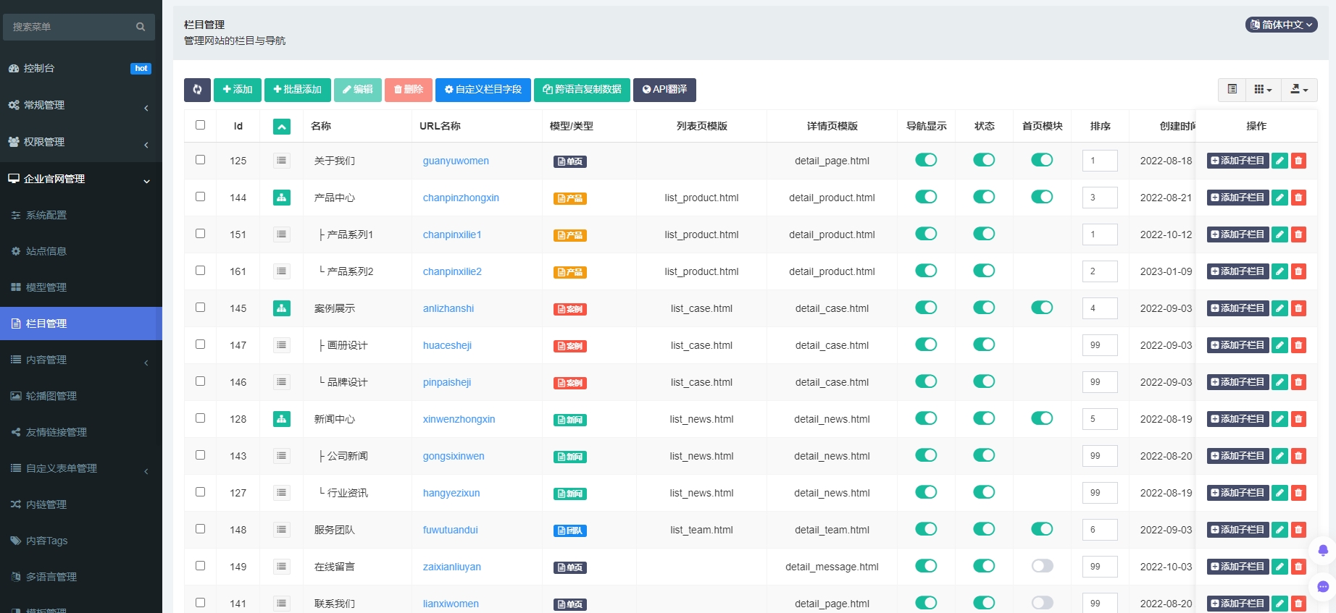
Task: Open 站点信息 sidebar item
Action: [81, 251]
